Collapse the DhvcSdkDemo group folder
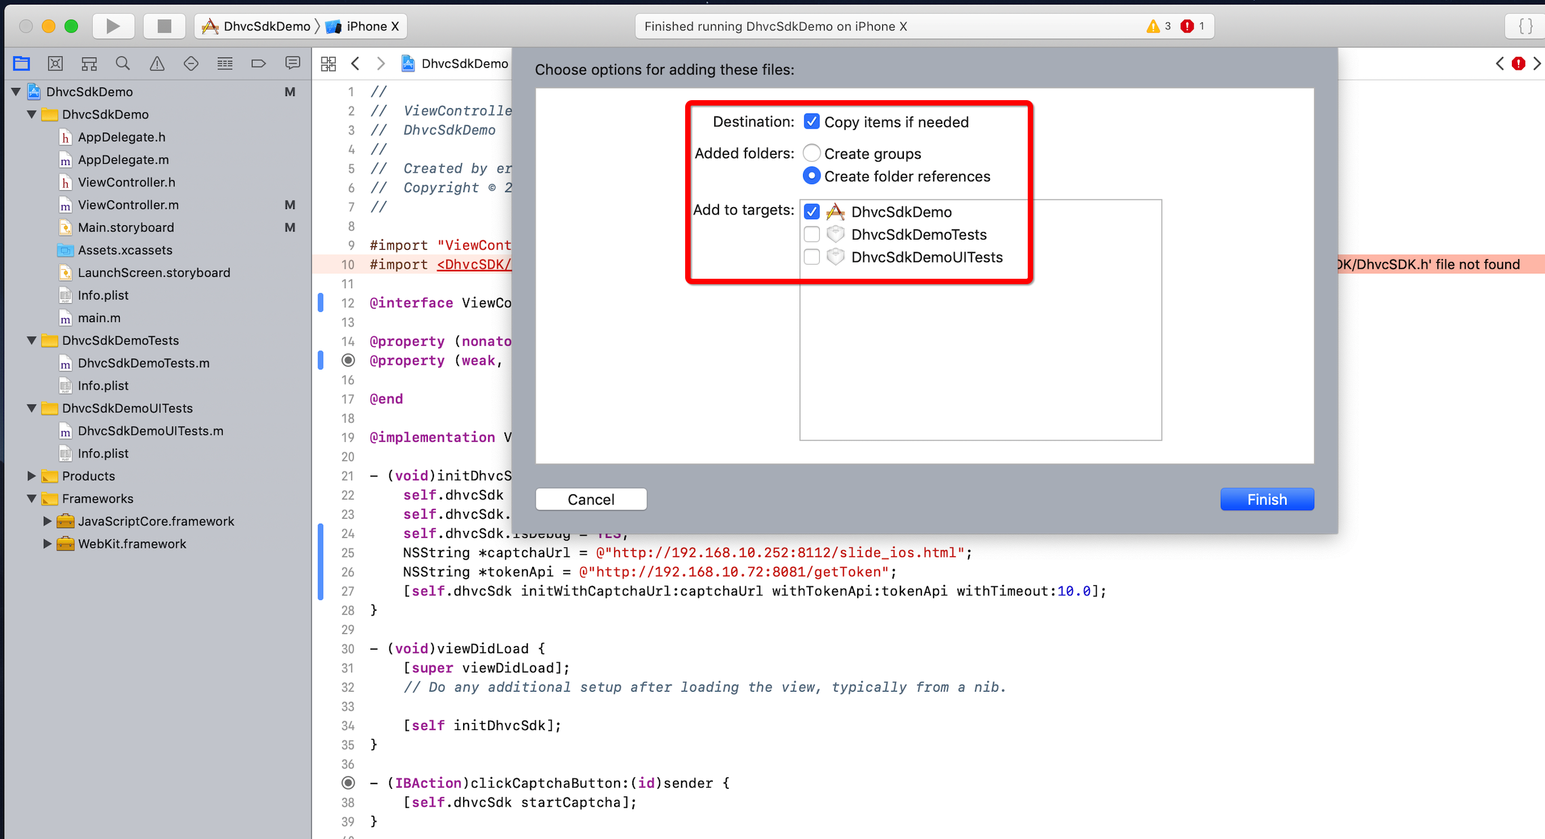 pyautogui.click(x=32, y=114)
